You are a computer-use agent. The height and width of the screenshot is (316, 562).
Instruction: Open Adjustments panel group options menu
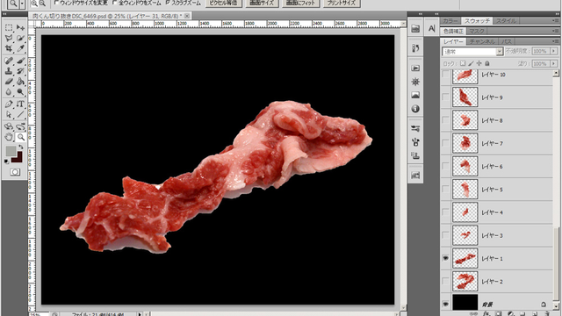[556, 32]
